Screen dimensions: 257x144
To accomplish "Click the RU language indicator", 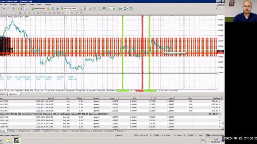I will [203, 140].
